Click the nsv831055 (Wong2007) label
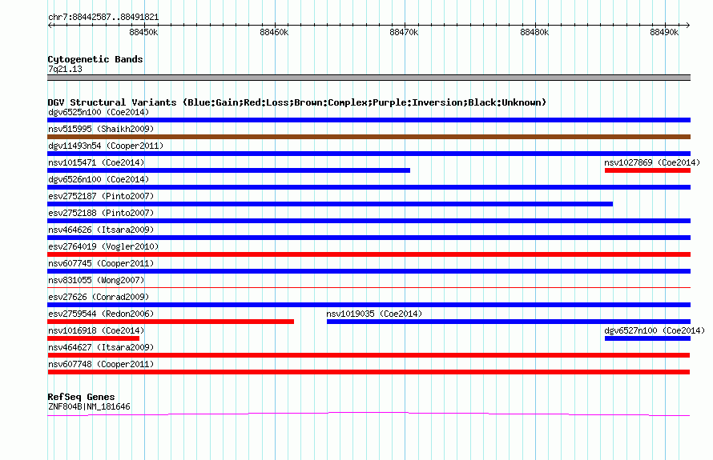The width and height of the screenshot is (713, 460). 96,280
